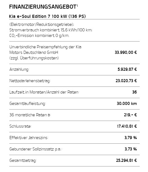The image size is (148, 172).
Task: Click the term value 36
Action: (x=134, y=92)
